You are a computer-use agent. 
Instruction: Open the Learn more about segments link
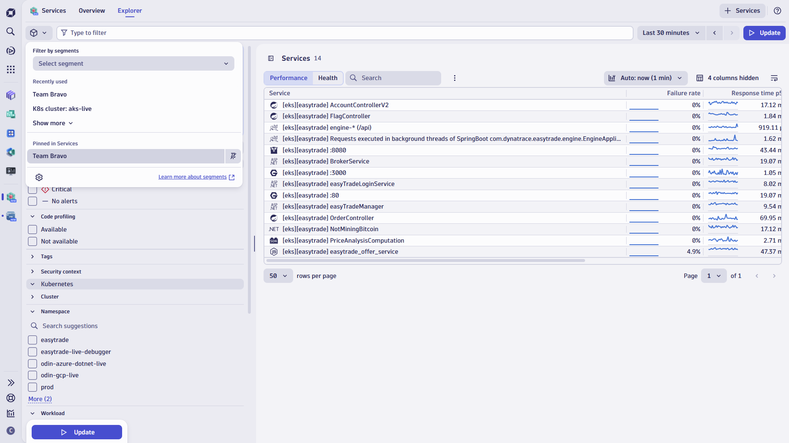coord(192,177)
